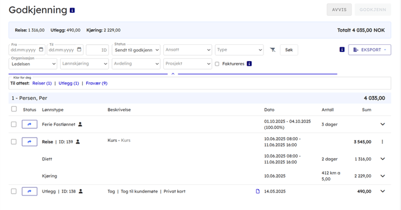Check the Utlegg ID 138 row checkbox
The width and height of the screenshot is (401, 210).
click(x=13, y=191)
